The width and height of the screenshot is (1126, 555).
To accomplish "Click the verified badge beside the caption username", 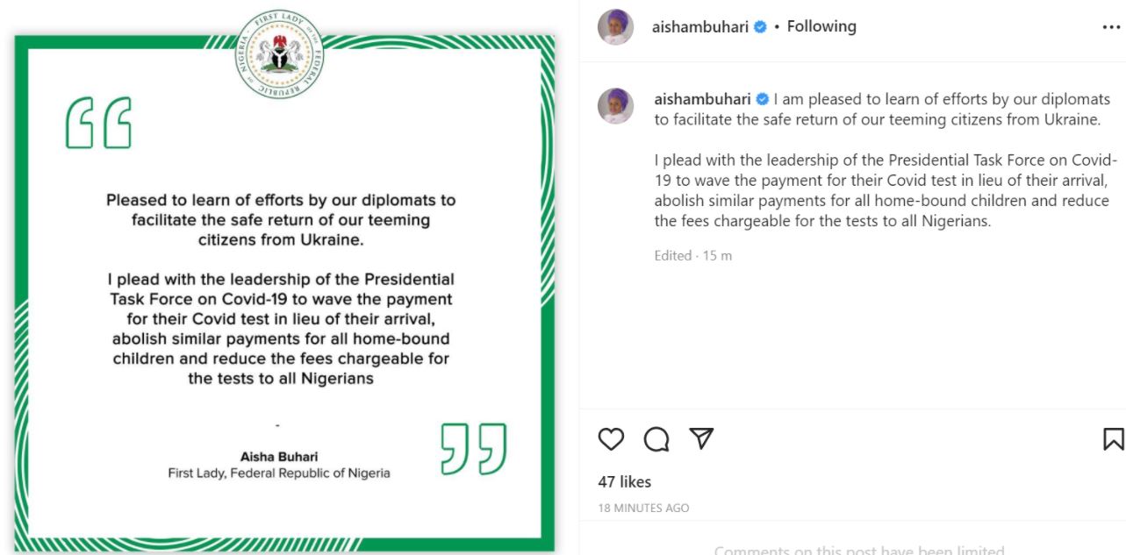I will 763,99.
